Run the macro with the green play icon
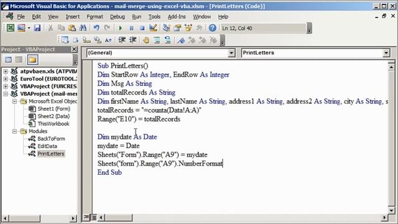This screenshot has width=398, height=224. (121, 28)
